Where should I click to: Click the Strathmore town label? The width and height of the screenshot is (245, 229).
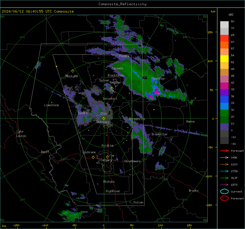pyautogui.click(x=132, y=161)
